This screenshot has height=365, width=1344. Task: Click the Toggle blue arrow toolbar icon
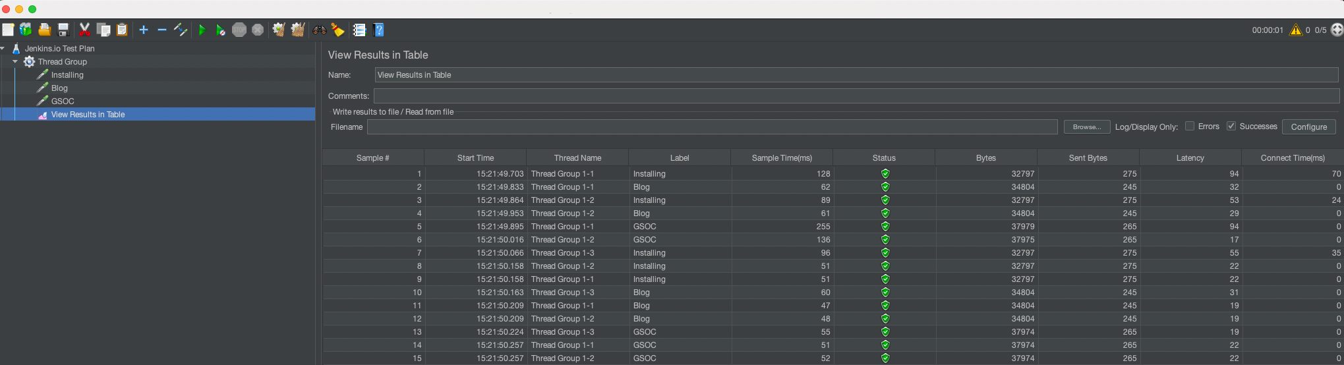[180, 30]
